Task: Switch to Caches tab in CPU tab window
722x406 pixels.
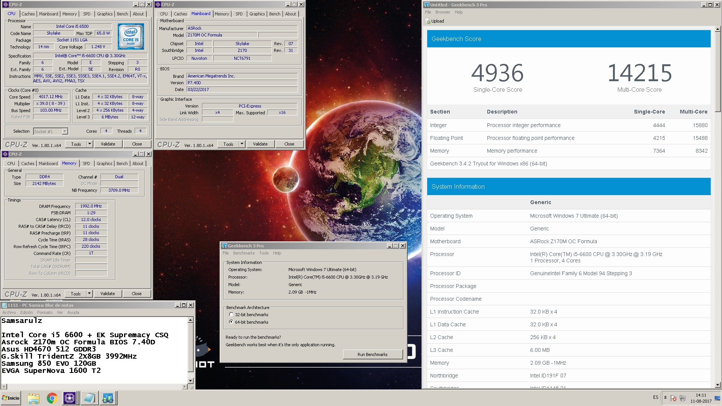Action: (28, 14)
